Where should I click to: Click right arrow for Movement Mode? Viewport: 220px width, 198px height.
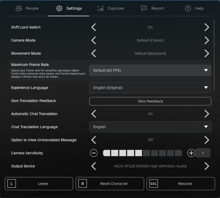207,53
